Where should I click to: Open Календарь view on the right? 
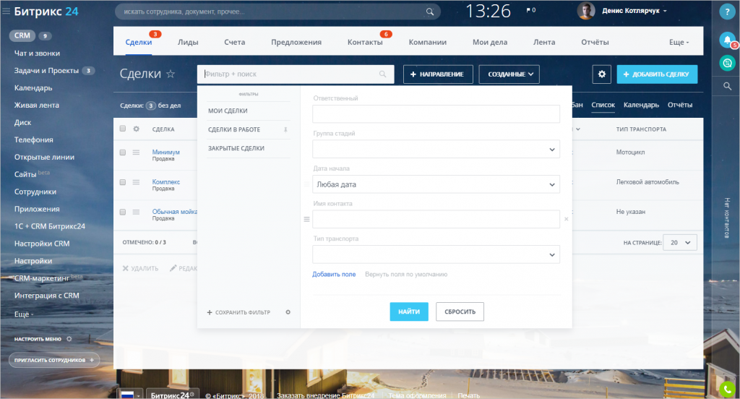[641, 105]
